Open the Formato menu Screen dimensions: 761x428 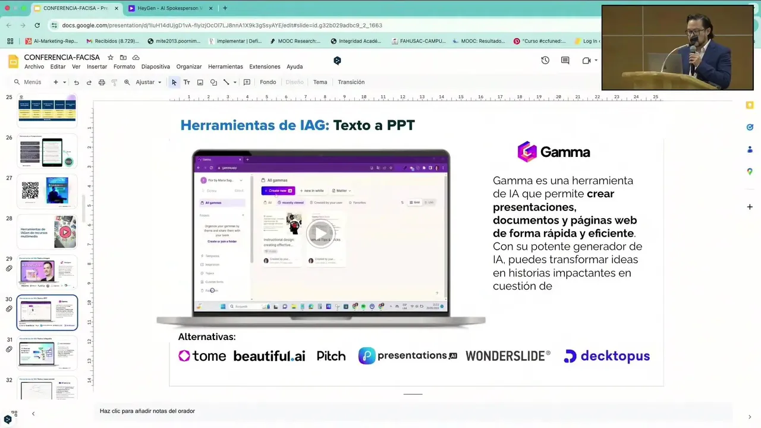click(124, 67)
